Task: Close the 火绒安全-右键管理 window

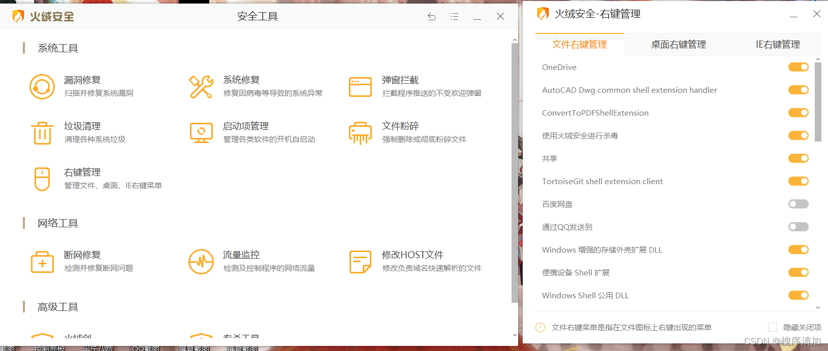Action: click(x=817, y=14)
